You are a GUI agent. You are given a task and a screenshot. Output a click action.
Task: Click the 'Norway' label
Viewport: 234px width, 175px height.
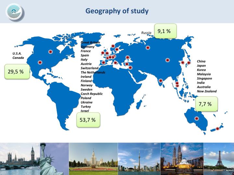[x=86, y=85]
